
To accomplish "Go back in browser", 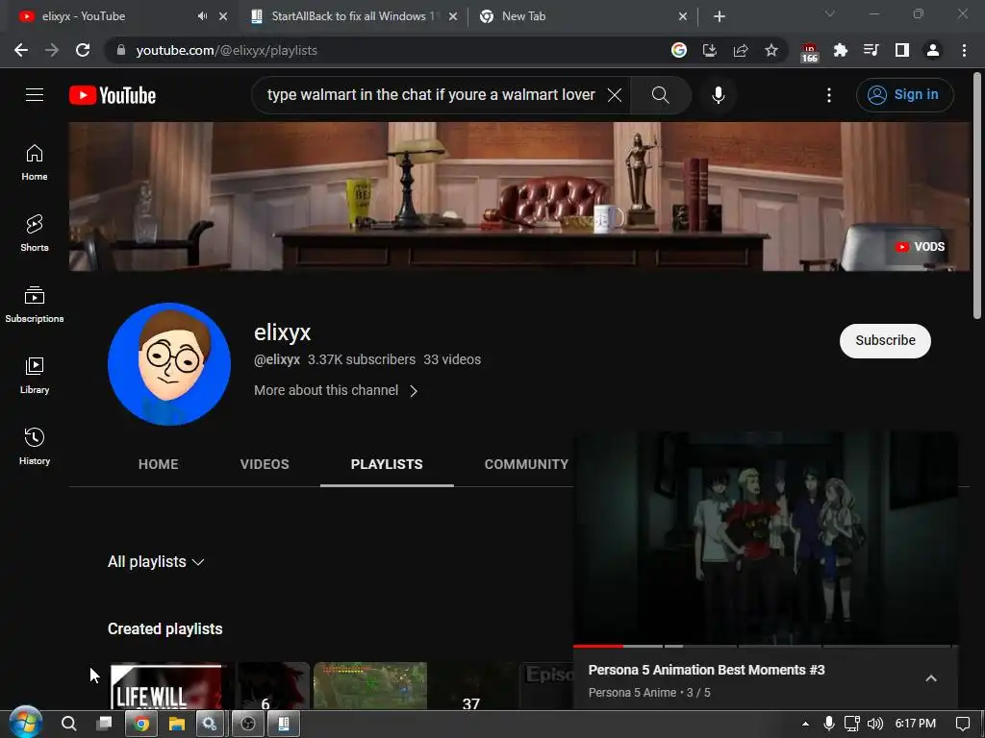I will tap(21, 50).
